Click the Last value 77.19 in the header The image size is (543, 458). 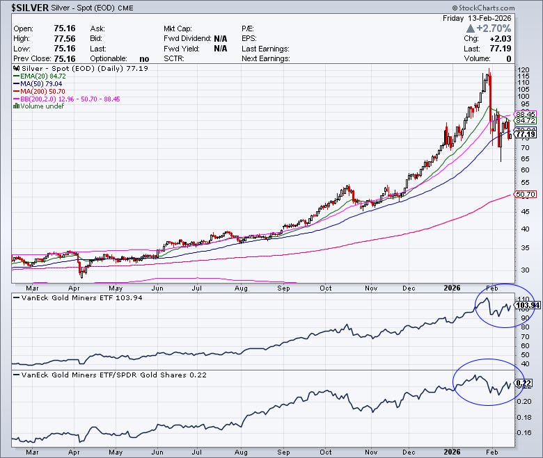(501, 49)
